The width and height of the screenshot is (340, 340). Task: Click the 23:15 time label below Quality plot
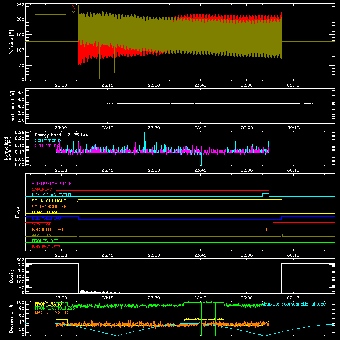108,298
